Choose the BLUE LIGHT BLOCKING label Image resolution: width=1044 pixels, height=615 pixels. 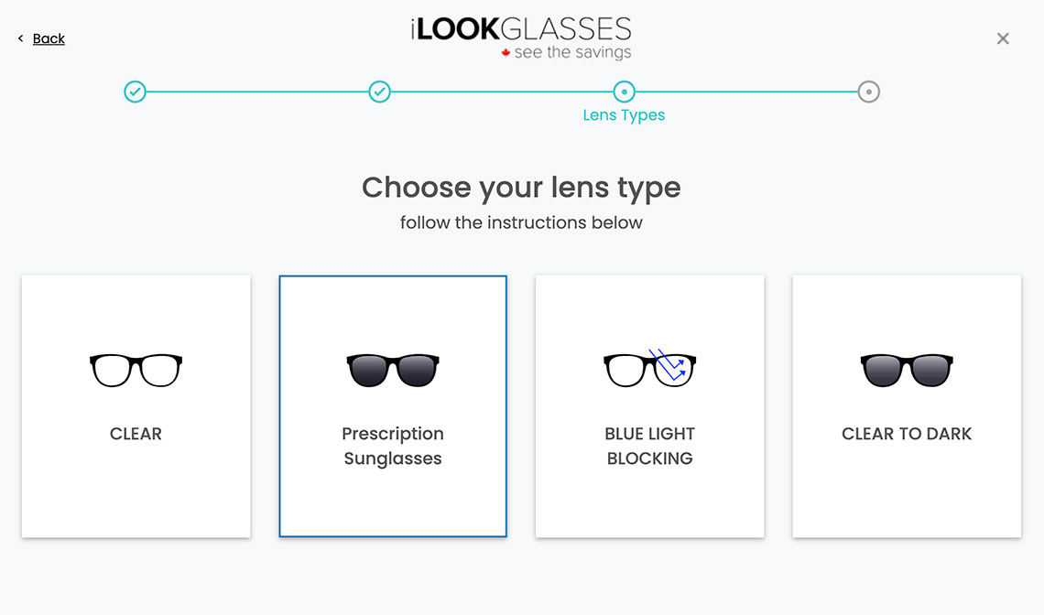tap(650, 446)
